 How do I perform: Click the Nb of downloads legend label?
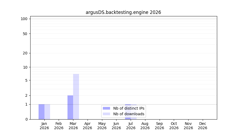click(129, 114)
